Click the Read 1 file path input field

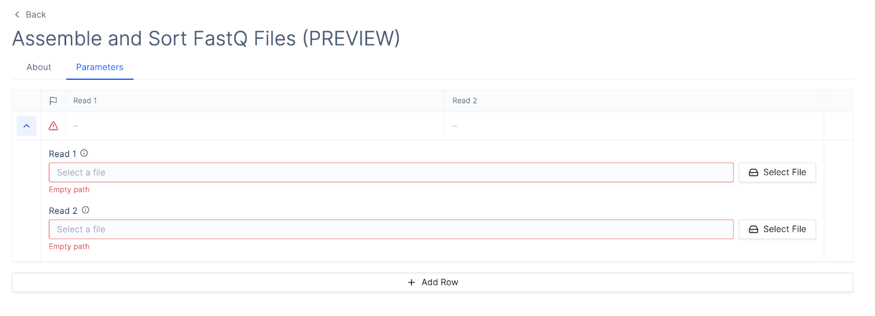pyautogui.click(x=391, y=172)
